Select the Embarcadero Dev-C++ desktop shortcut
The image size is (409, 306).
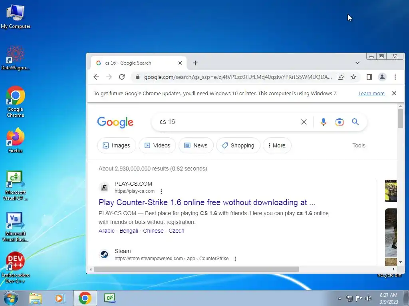click(16, 267)
